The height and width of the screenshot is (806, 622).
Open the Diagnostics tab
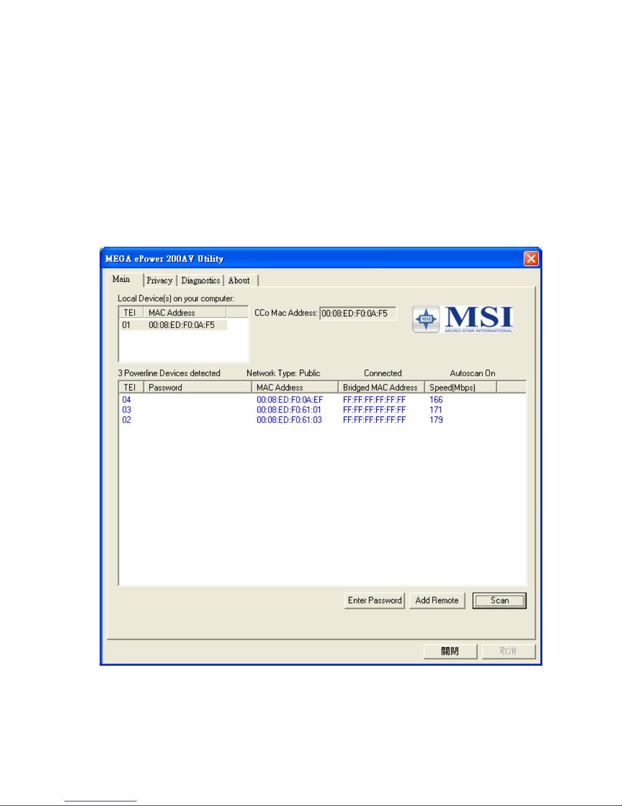201,281
